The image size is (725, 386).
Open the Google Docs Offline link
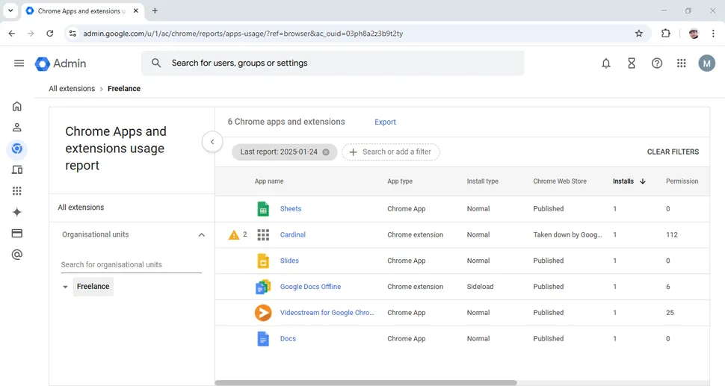coord(310,286)
